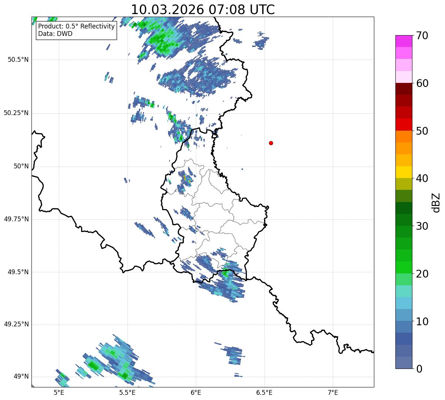This screenshot has width=445, height=400.
Task: Pick the turquoise colorbar segment below 20
Action: click(404, 291)
